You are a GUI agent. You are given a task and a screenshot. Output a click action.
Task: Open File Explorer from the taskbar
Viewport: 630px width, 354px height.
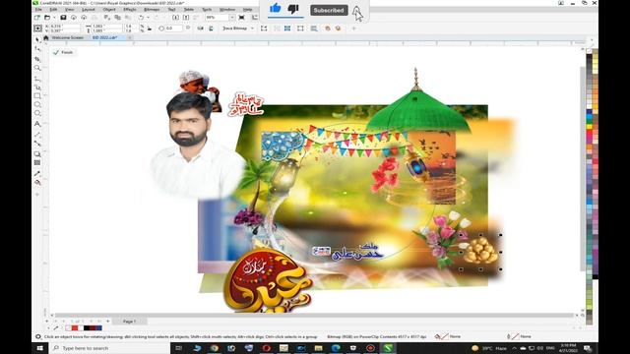[x=318, y=348]
